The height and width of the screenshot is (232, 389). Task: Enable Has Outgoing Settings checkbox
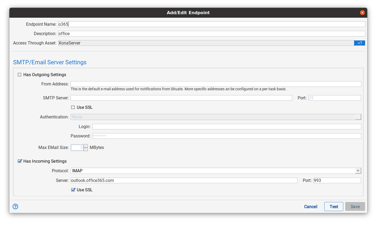point(20,75)
